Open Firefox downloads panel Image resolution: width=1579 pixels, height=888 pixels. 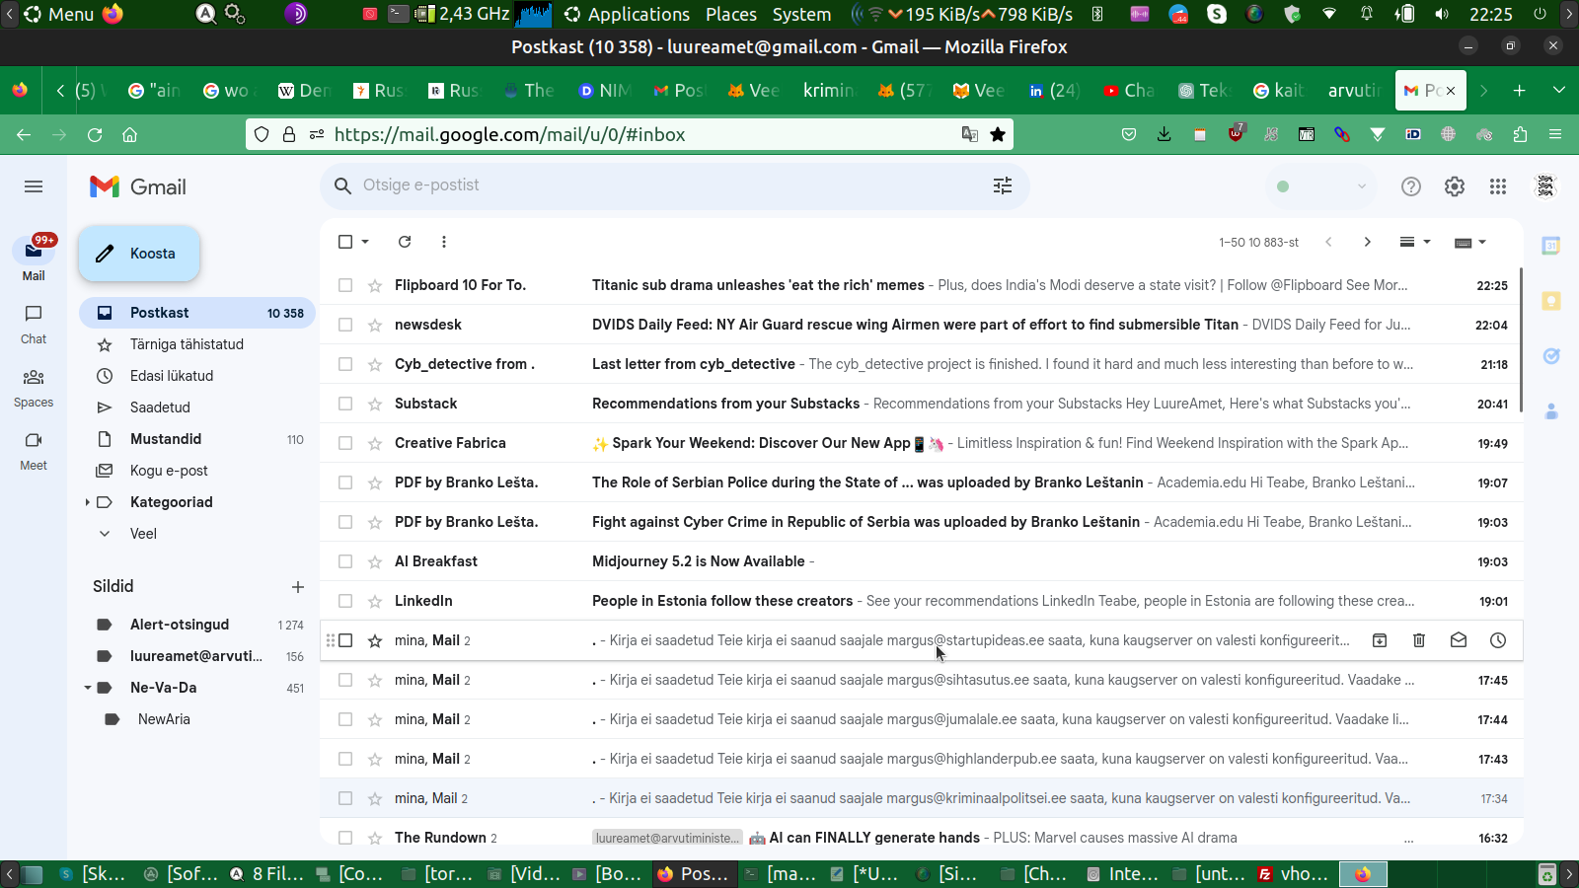coord(1165,134)
